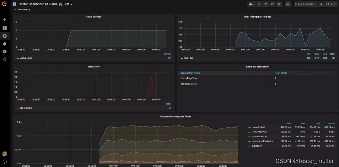The image size is (339, 167).
Task: Open Total Throughput - req/sec panel menu
Action: pos(257,17)
